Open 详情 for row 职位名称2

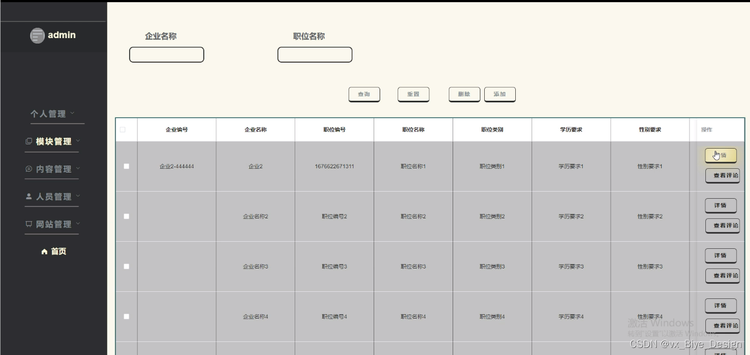(x=721, y=205)
